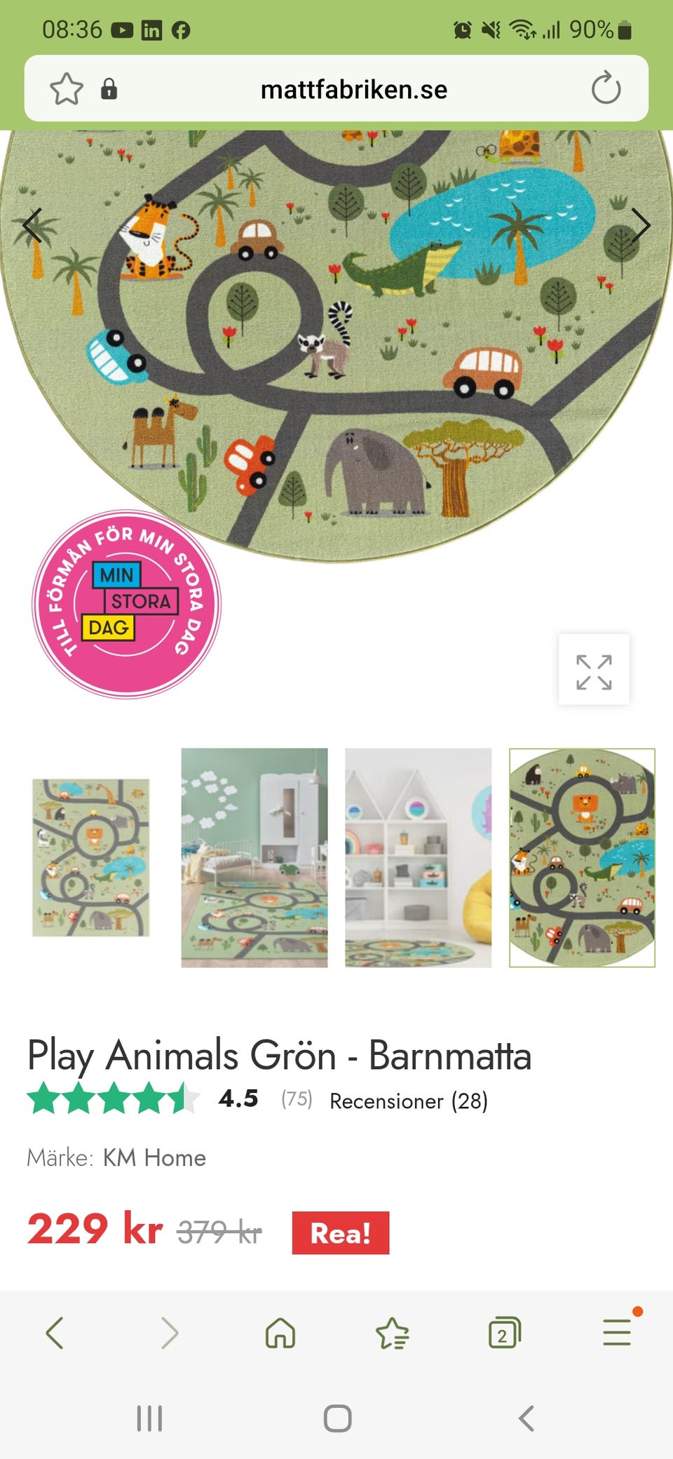Tap the browser forward arrow
This screenshot has width=673, height=1459.
pos(169,1332)
